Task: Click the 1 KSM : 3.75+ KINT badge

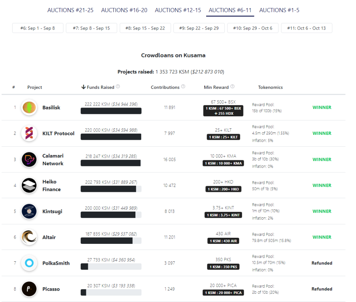Action: (x=223, y=215)
